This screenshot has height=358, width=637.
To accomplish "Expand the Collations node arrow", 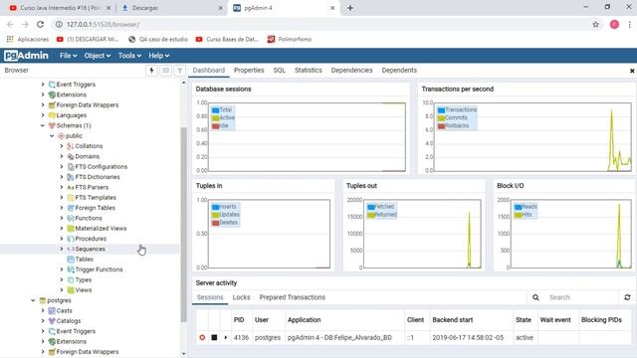I will coord(62,146).
